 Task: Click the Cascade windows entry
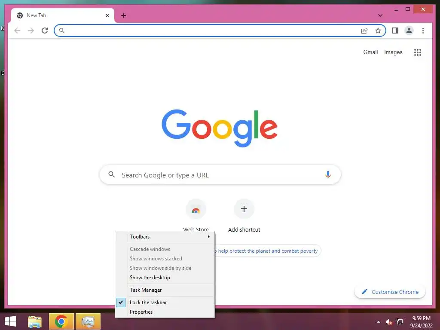165,249
